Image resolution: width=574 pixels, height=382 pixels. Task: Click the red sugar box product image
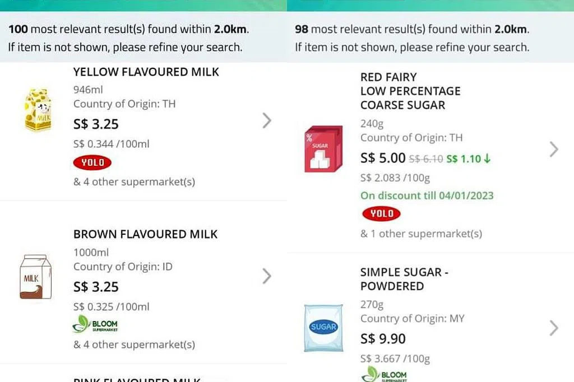pyautogui.click(x=323, y=149)
